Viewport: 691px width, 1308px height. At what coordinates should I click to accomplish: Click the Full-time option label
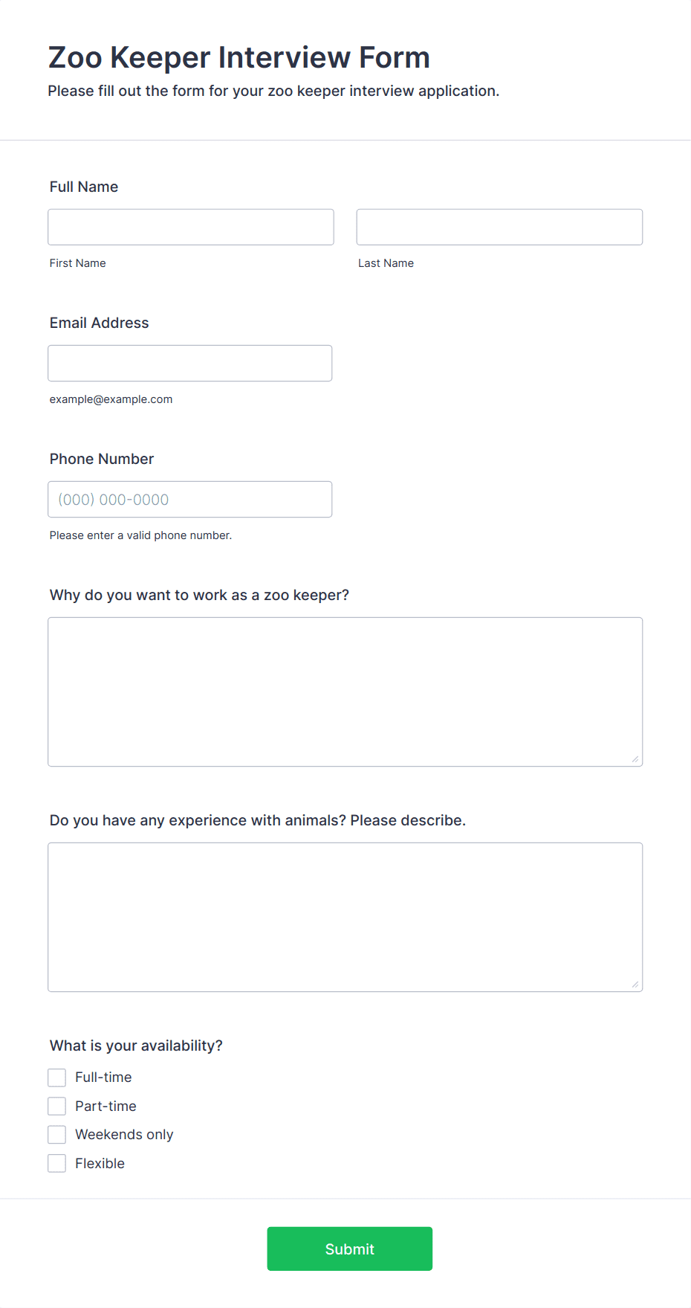pos(103,1077)
